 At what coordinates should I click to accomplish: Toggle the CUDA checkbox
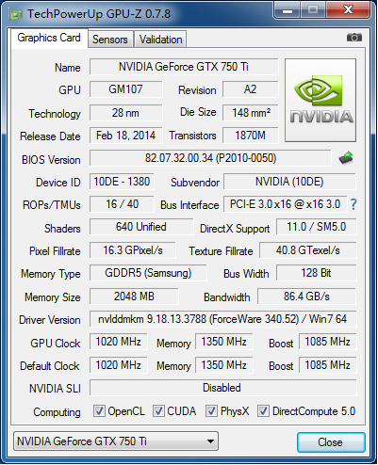[158, 411]
